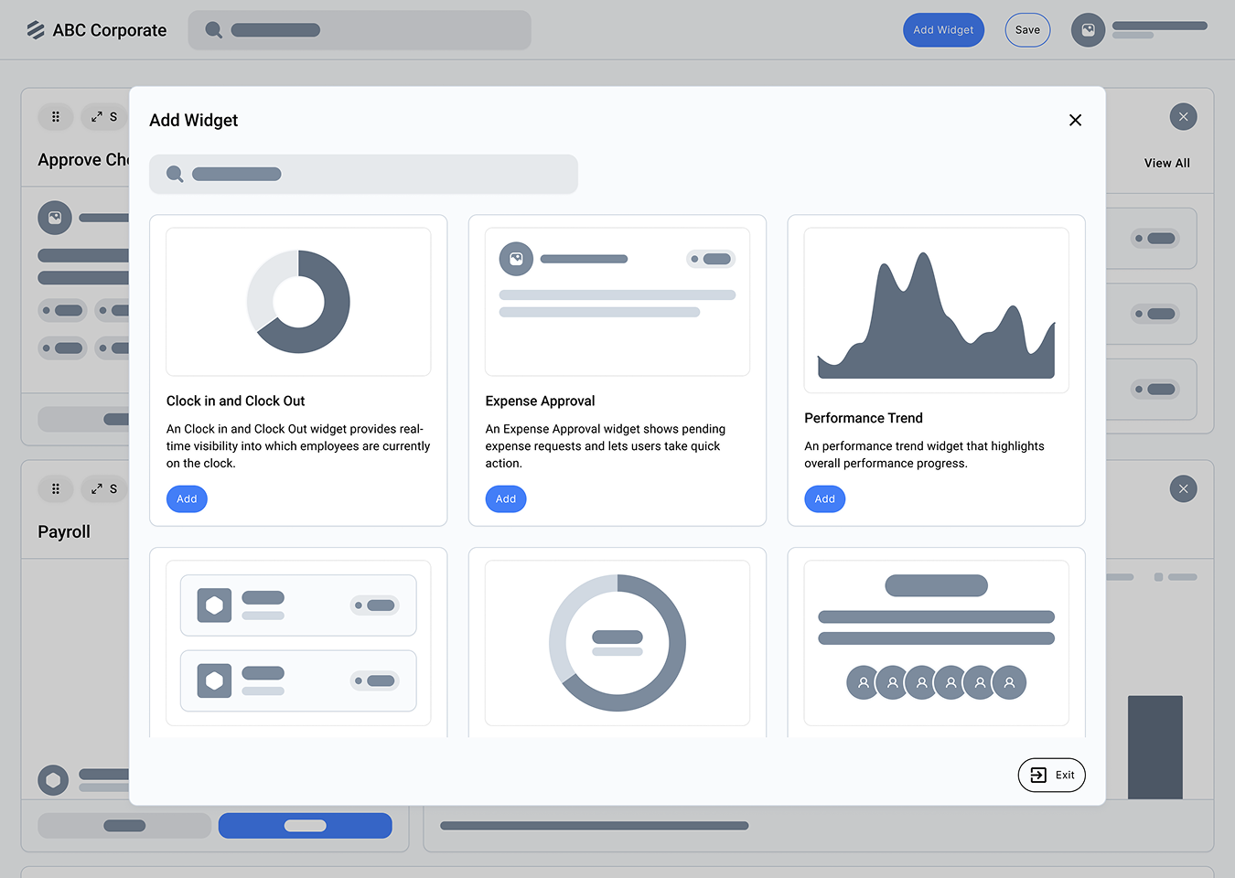Click the Expense Approval title
1235x878 pixels.
tap(540, 401)
